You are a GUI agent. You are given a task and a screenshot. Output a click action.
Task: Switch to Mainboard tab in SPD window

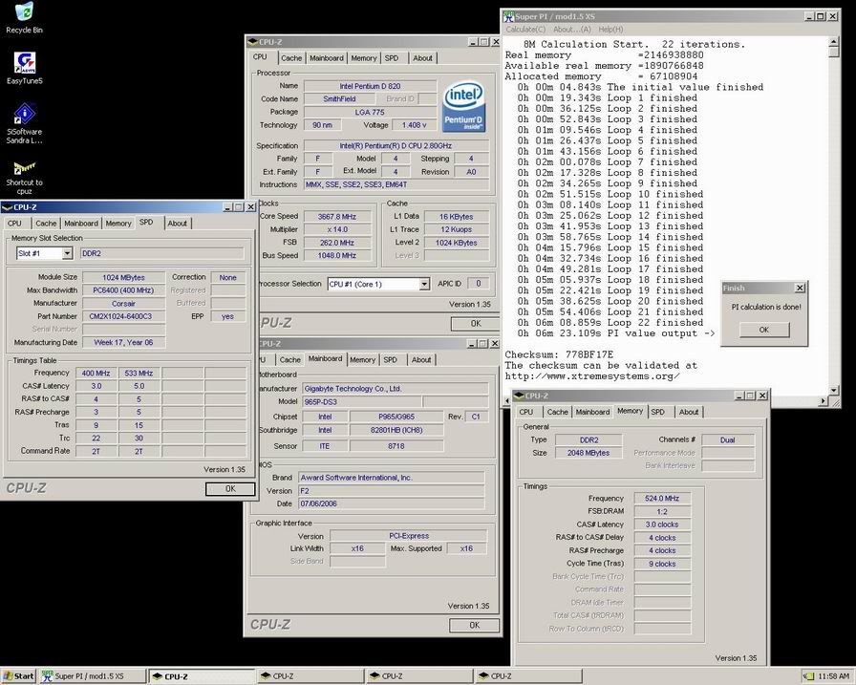point(81,224)
